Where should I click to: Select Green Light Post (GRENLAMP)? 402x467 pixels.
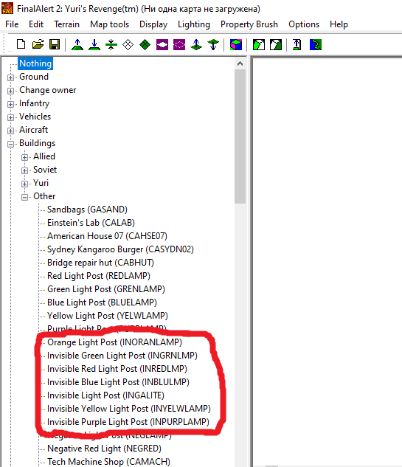click(x=106, y=289)
